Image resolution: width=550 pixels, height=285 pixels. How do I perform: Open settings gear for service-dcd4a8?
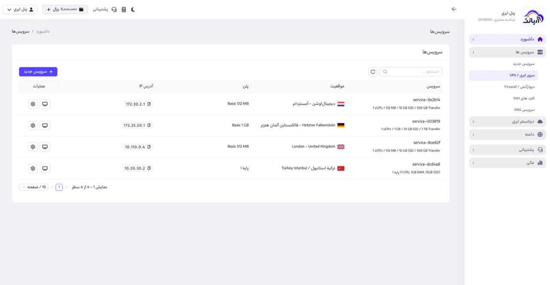(x=33, y=169)
